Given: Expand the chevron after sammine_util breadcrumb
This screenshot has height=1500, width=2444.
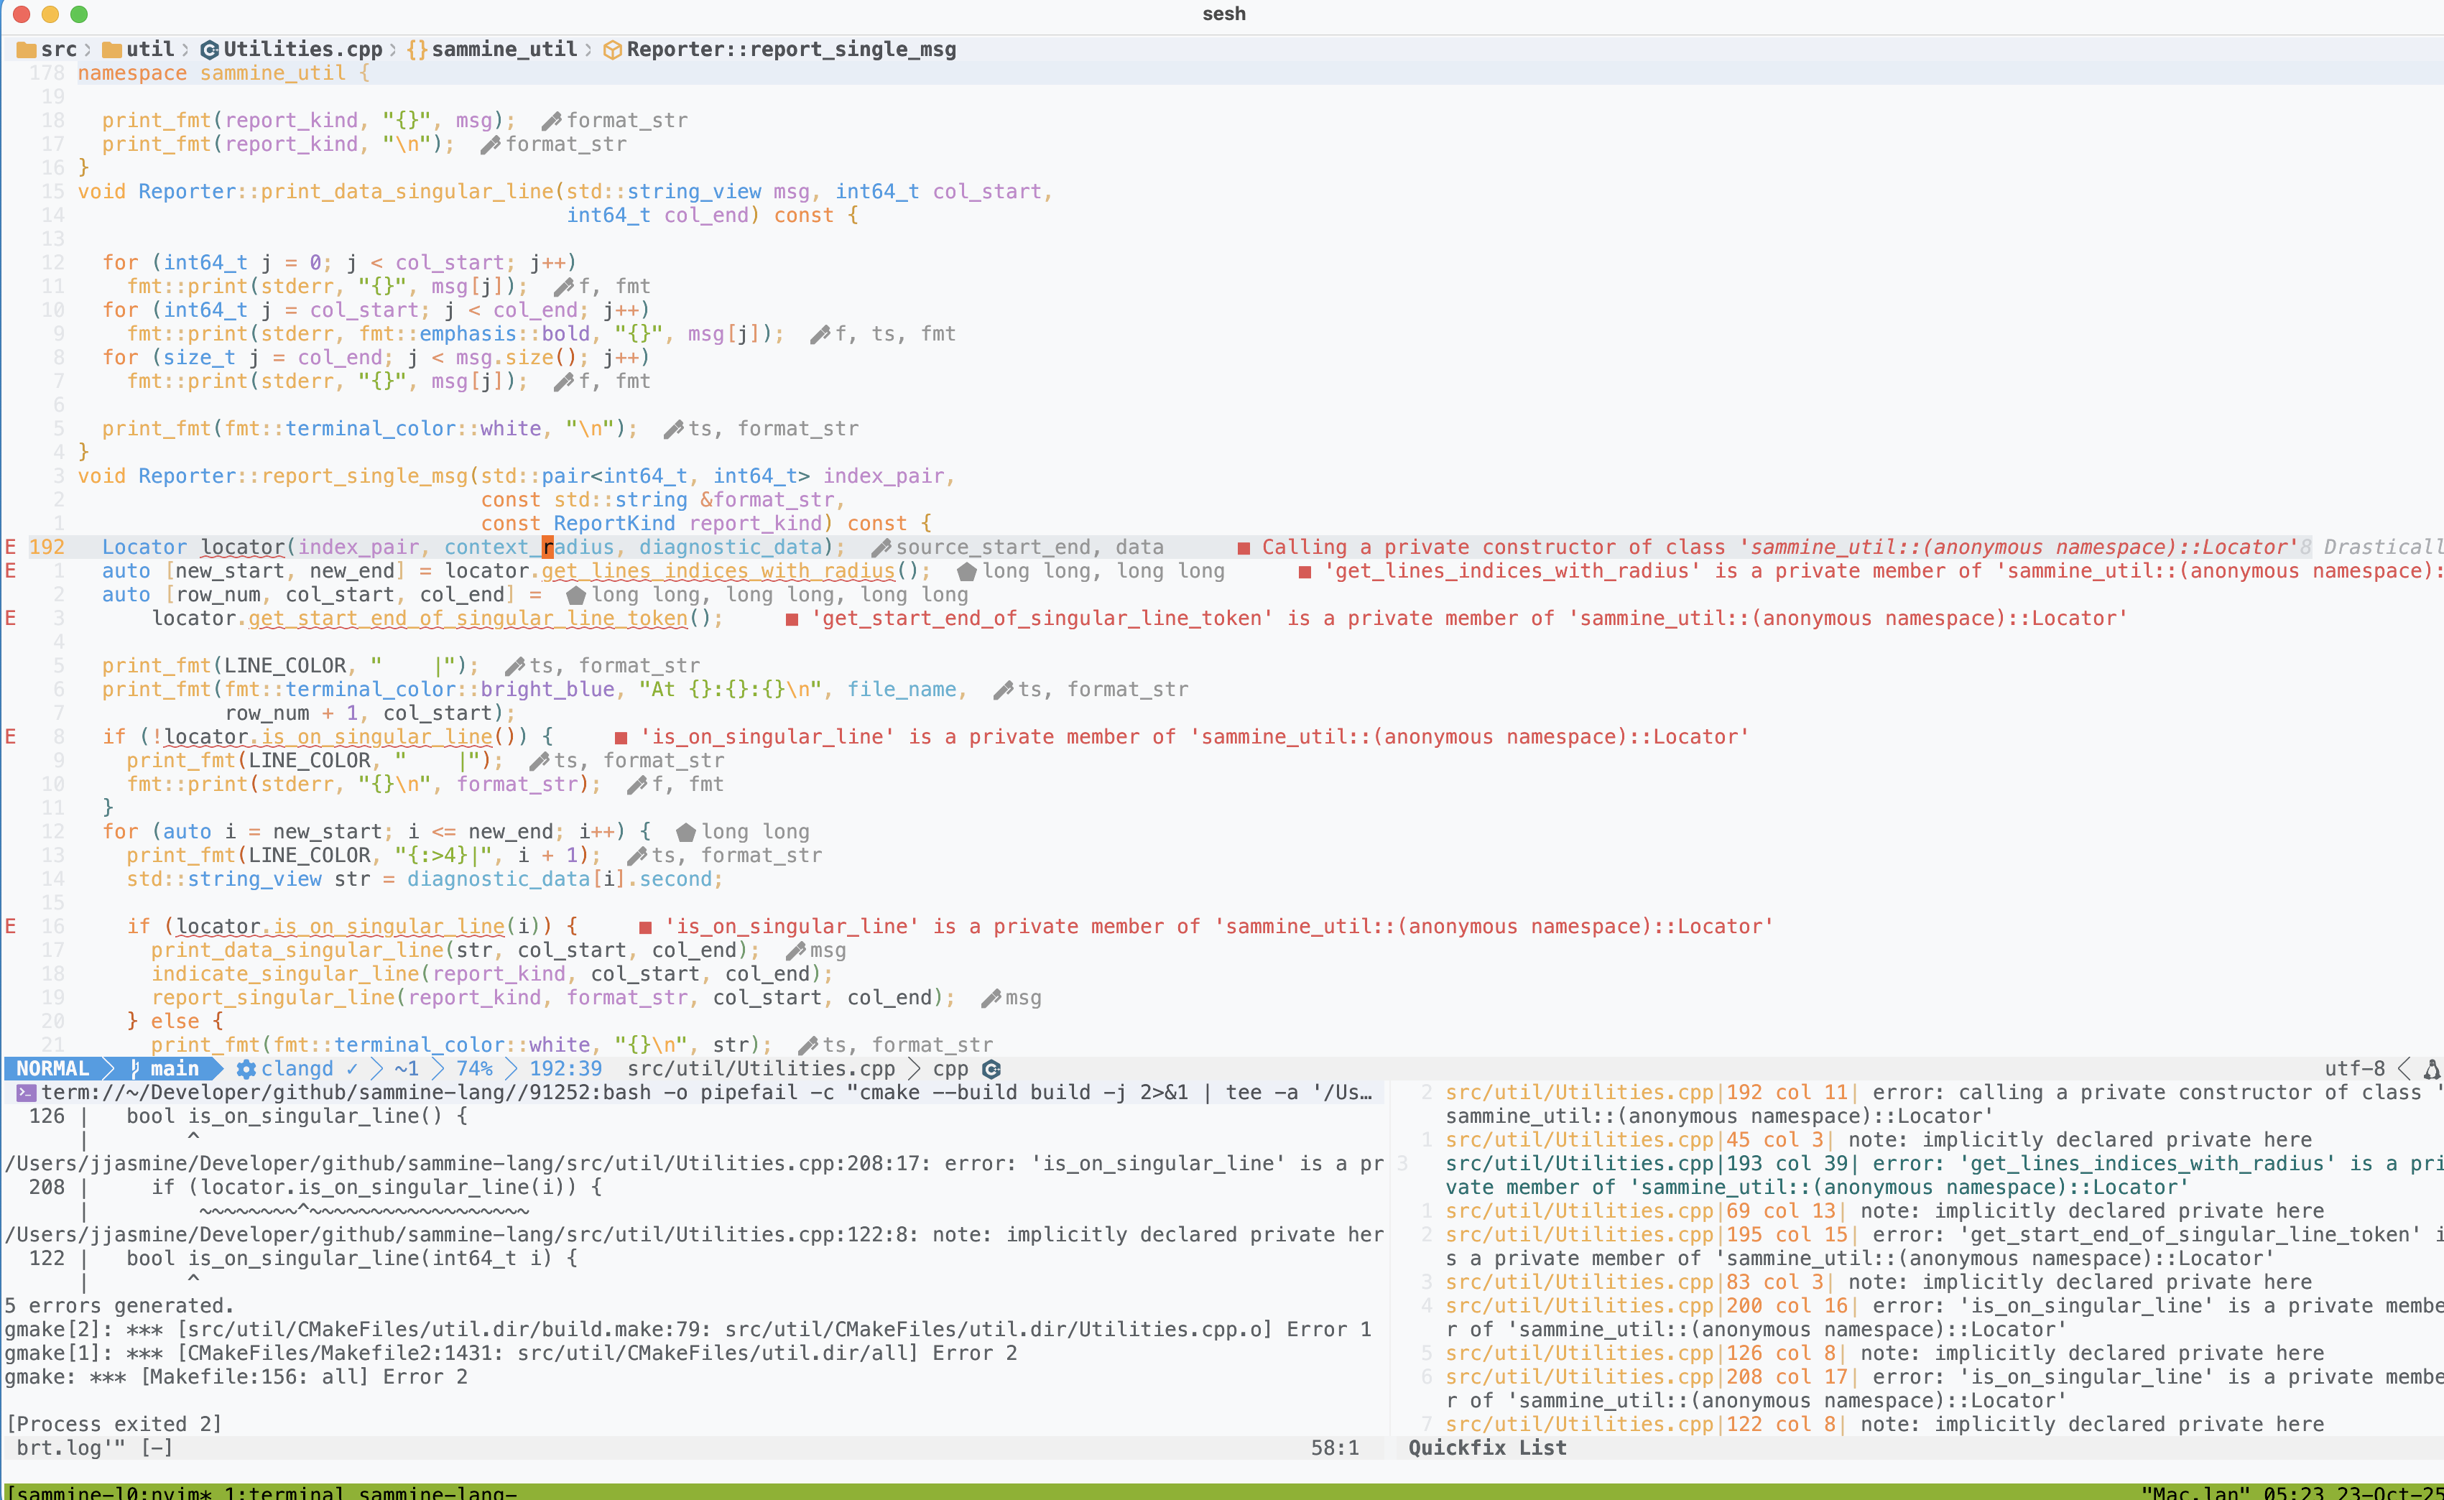Looking at the screenshot, I should click(x=589, y=50).
